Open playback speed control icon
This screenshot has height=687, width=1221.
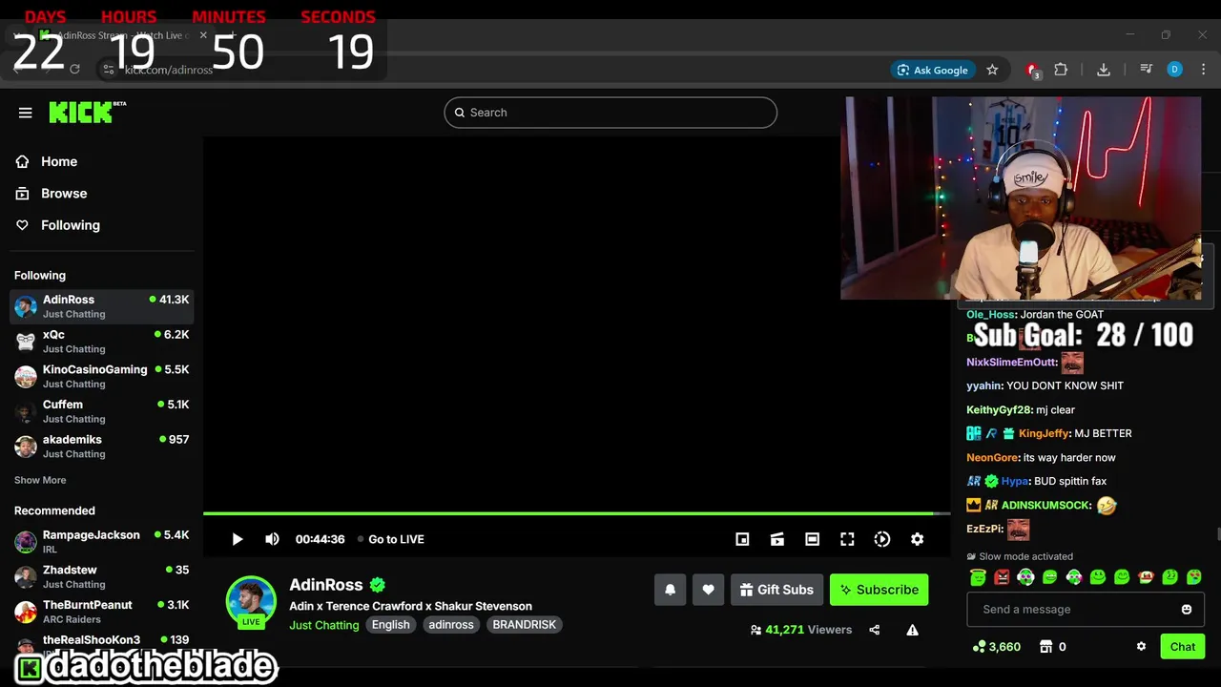[882, 539]
